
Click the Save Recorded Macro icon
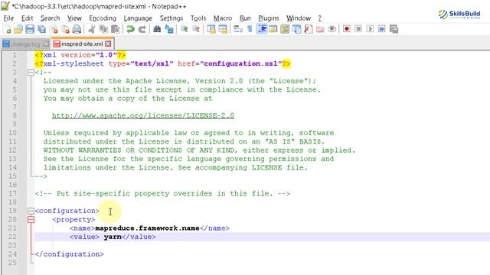click(394, 29)
